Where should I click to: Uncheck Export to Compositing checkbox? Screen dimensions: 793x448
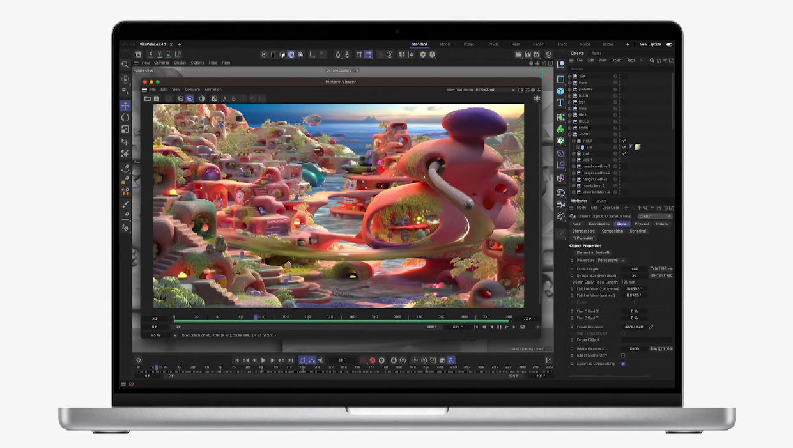tap(623, 364)
